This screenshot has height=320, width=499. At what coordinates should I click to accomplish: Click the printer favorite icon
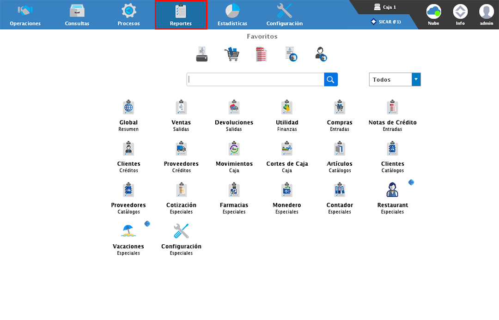coord(202,54)
